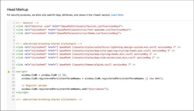Click the webruntime-branding-shared comment on line 23

pyautogui.click(x=49, y=99)
